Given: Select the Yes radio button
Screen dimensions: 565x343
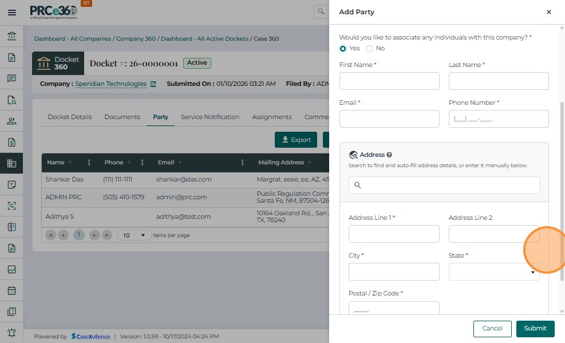Looking at the screenshot, I should (x=343, y=49).
